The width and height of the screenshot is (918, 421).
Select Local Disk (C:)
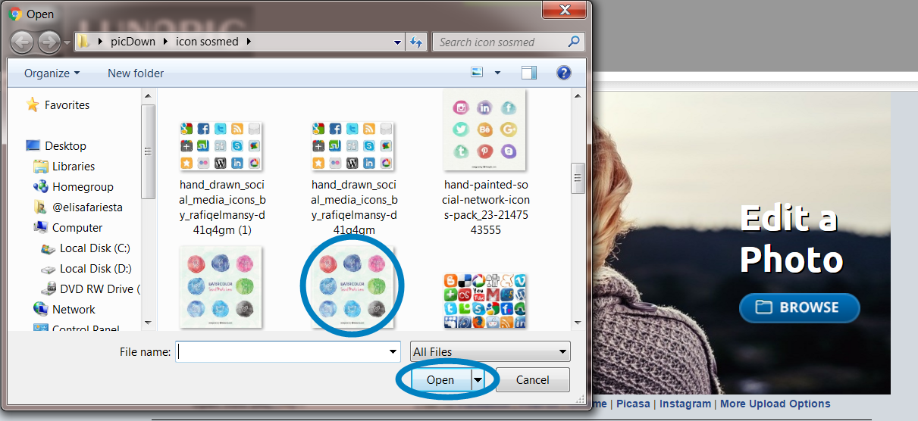(96, 248)
